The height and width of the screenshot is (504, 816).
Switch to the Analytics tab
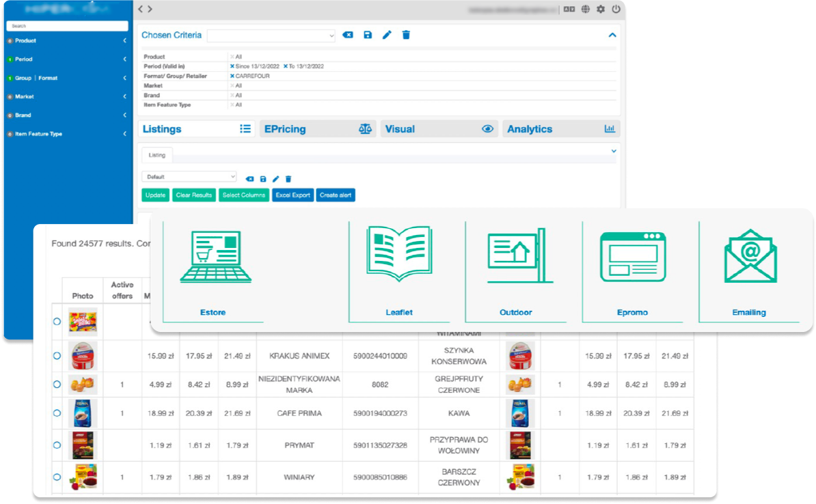[x=561, y=129]
